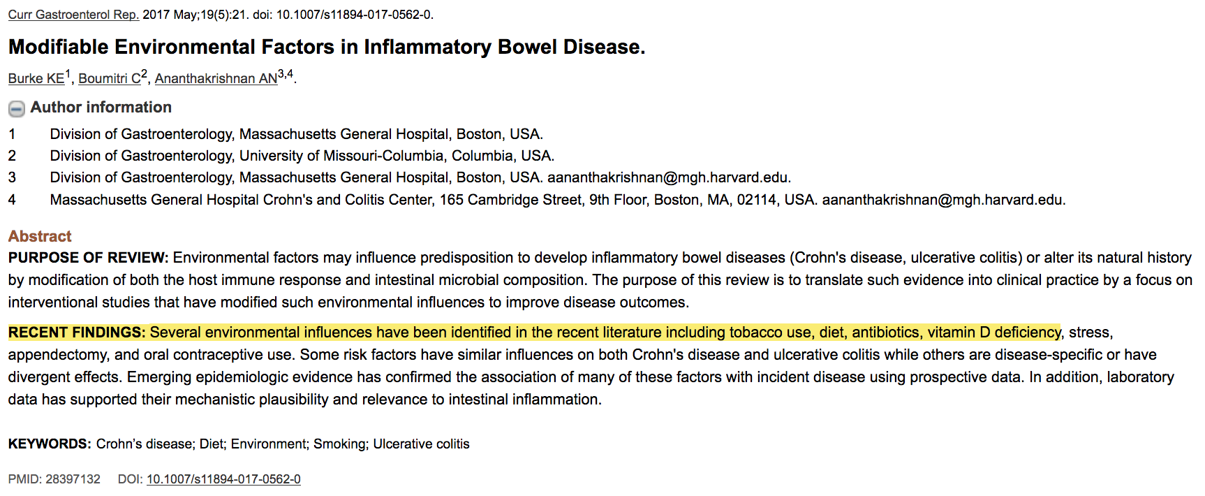Image resolution: width=1205 pixels, height=496 pixels.
Task: Click the Ulcerative colitis keyword
Action: point(421,444)
